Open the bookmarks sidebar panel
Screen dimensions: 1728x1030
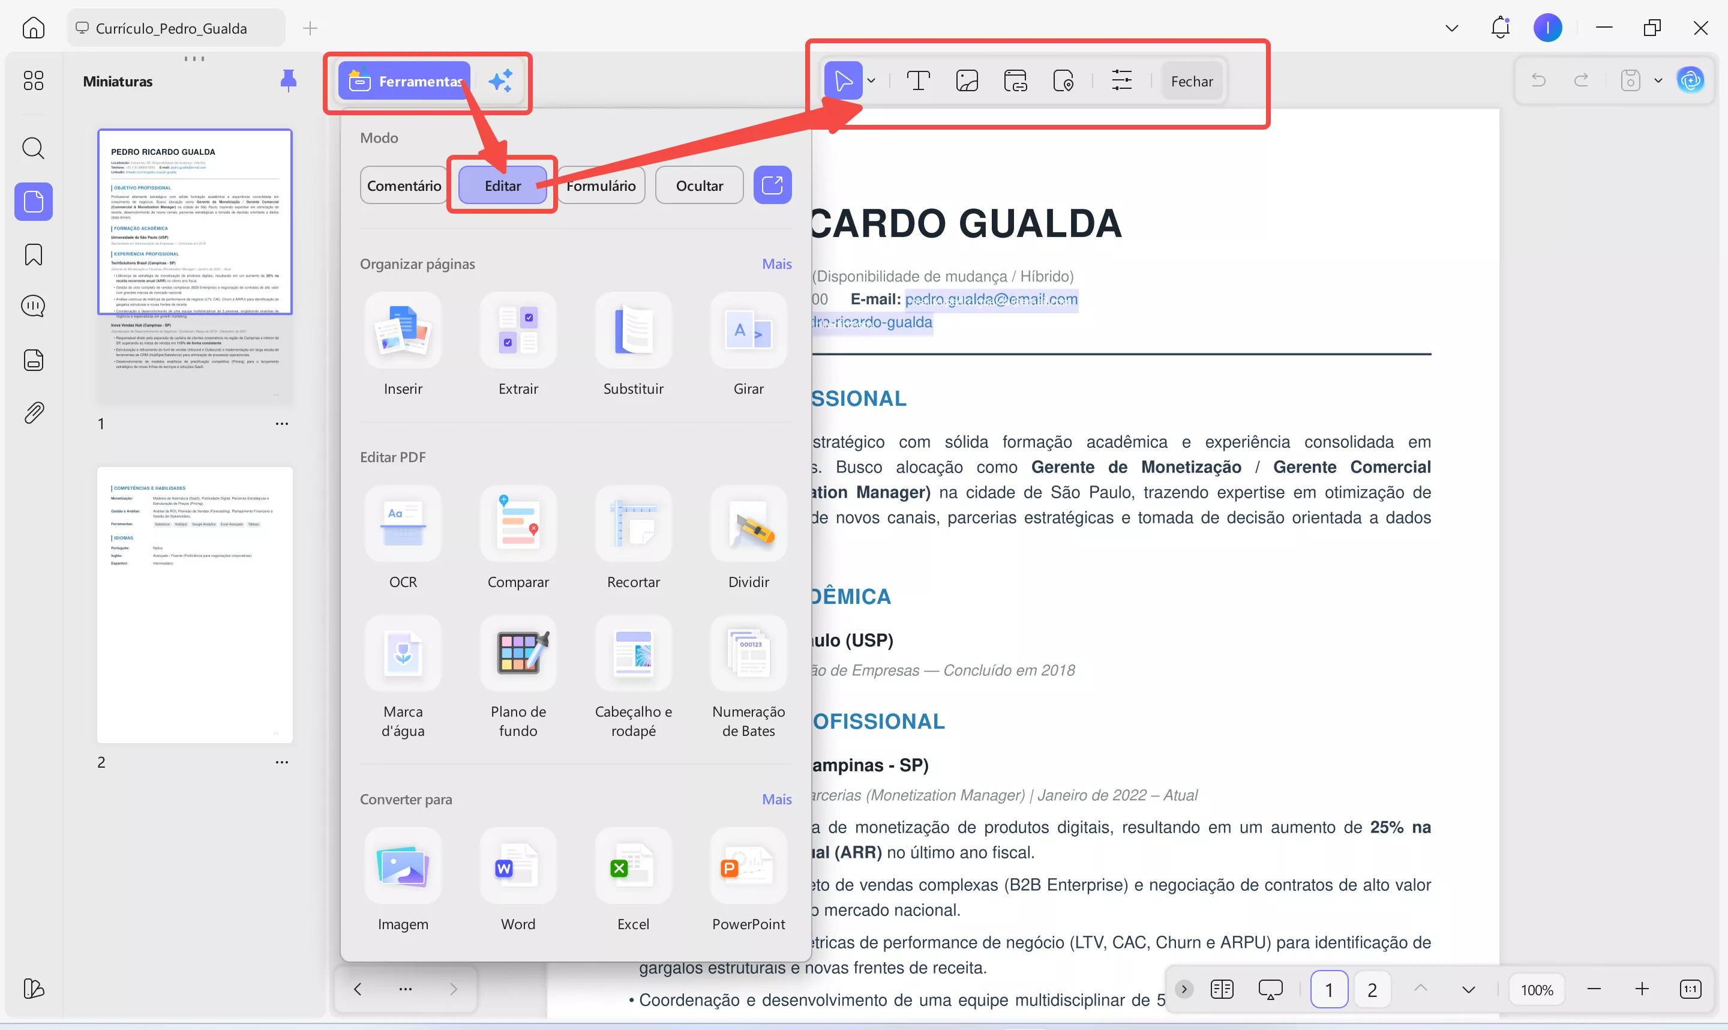coord(33,254)
